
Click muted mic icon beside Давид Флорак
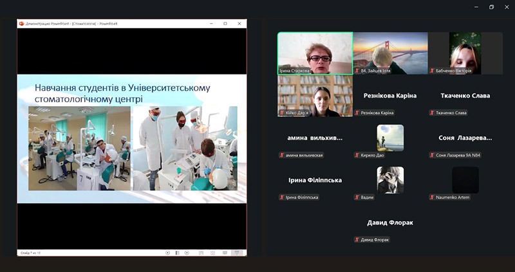357,240
